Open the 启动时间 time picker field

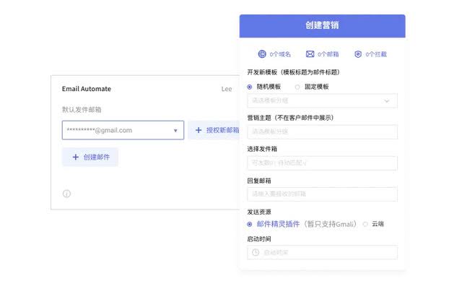(x=322, y=252)
